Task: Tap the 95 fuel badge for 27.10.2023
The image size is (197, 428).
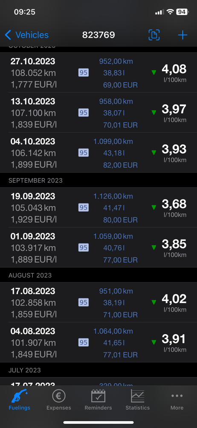Action: click(x=84, y=73)
